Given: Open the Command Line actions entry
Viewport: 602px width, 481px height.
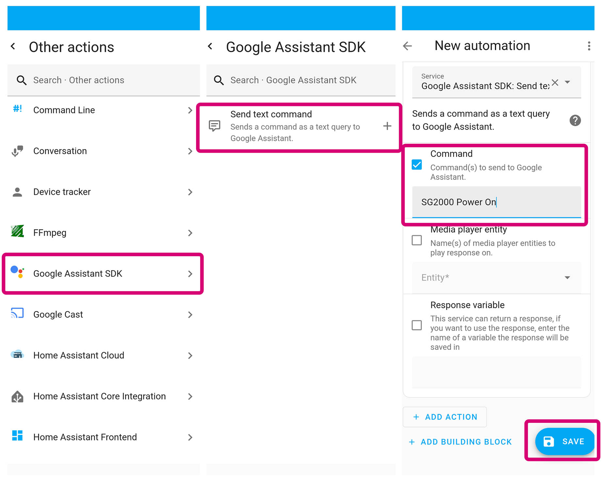Looking at the screenshot, I should point(104,110).
